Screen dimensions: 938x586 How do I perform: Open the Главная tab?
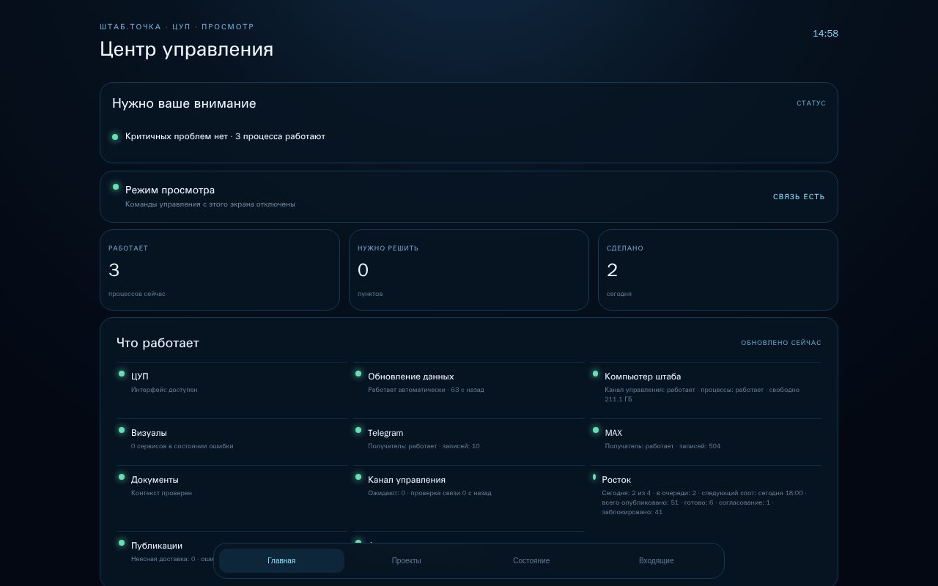281,560
